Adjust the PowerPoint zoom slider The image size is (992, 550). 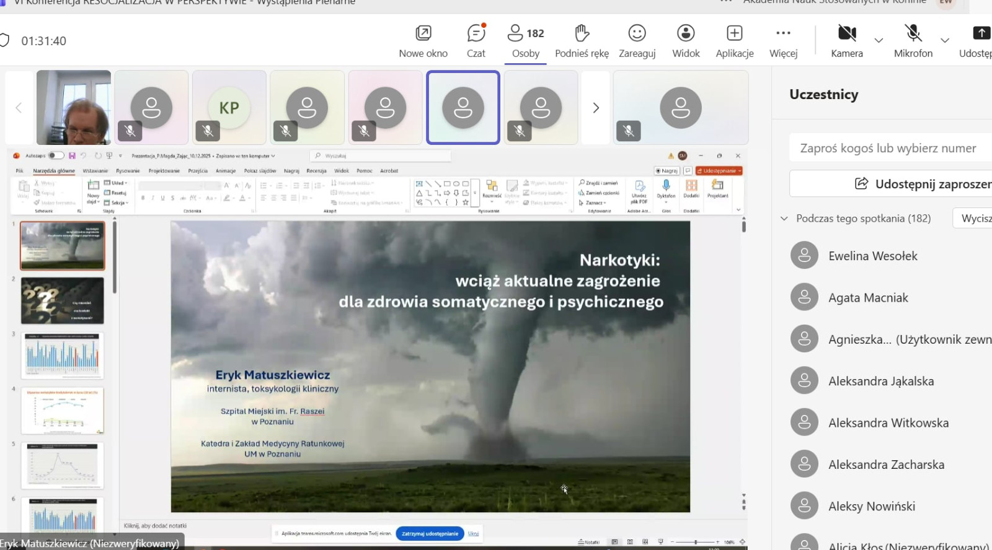click(696, 542)
